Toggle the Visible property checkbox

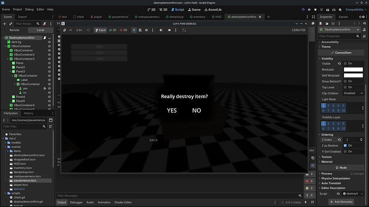click(x=345, y=63)
